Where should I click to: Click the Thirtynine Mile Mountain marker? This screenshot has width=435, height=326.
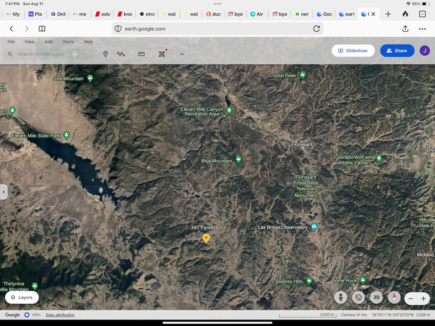coord(35,286)
